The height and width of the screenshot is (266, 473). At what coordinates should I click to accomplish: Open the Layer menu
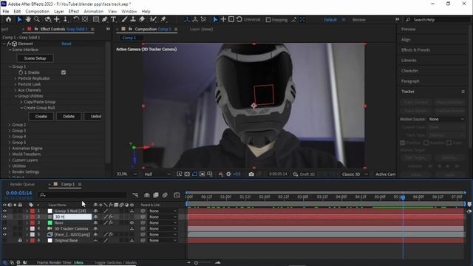pyautogui.click(x=59, y=11)
